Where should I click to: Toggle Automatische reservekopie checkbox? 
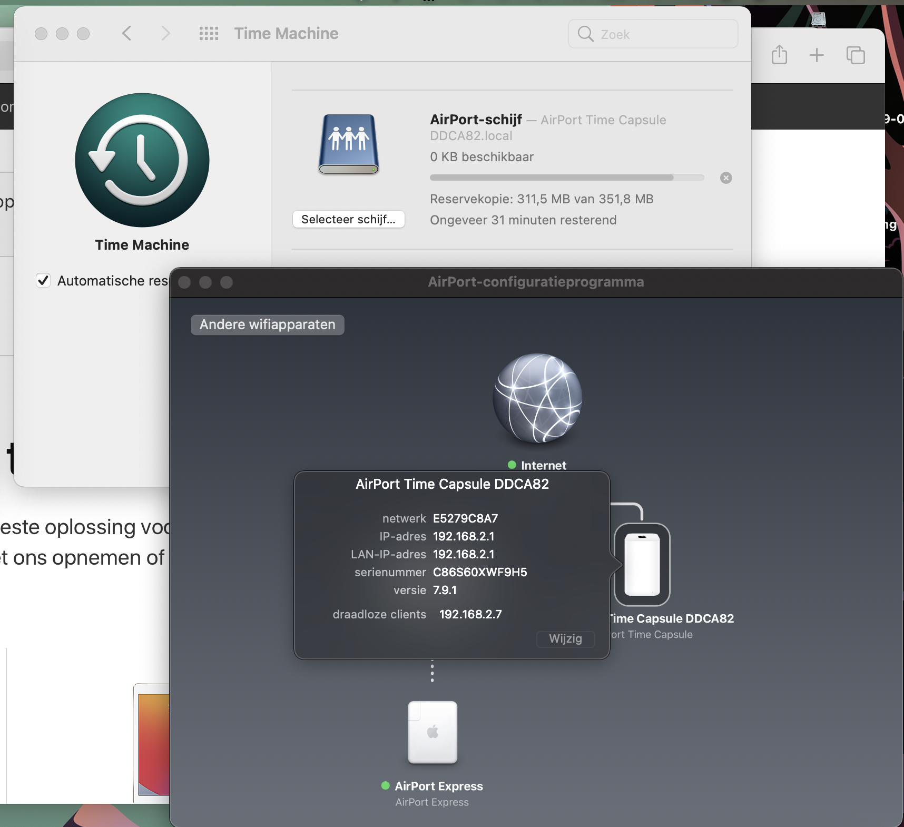(43, 280)
